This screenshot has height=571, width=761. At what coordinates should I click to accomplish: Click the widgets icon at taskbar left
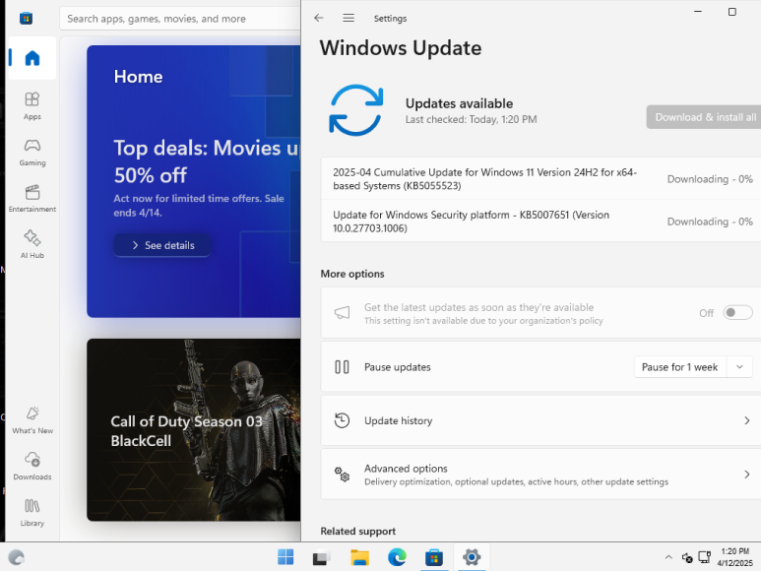[x=17, y=557]
